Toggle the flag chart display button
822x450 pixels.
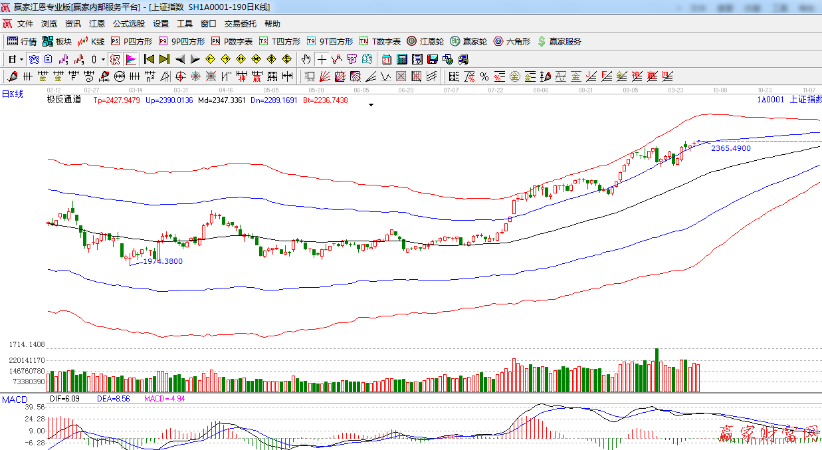[x=130, y=59]
